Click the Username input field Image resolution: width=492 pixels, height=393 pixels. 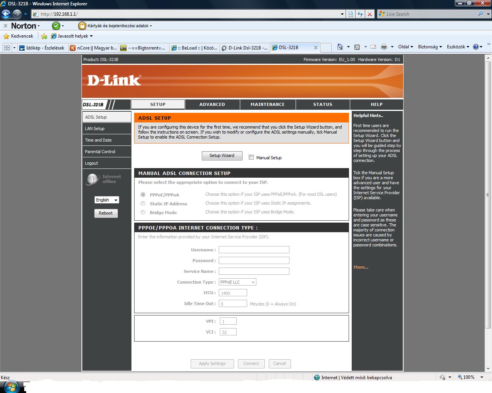[254, 249]
